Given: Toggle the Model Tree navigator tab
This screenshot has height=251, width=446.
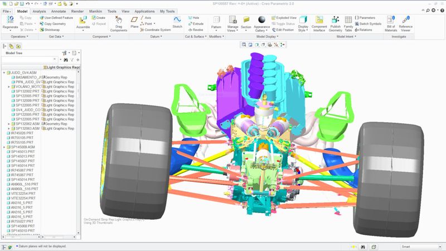Looking at the screenshot, I should tap(4, 46).
